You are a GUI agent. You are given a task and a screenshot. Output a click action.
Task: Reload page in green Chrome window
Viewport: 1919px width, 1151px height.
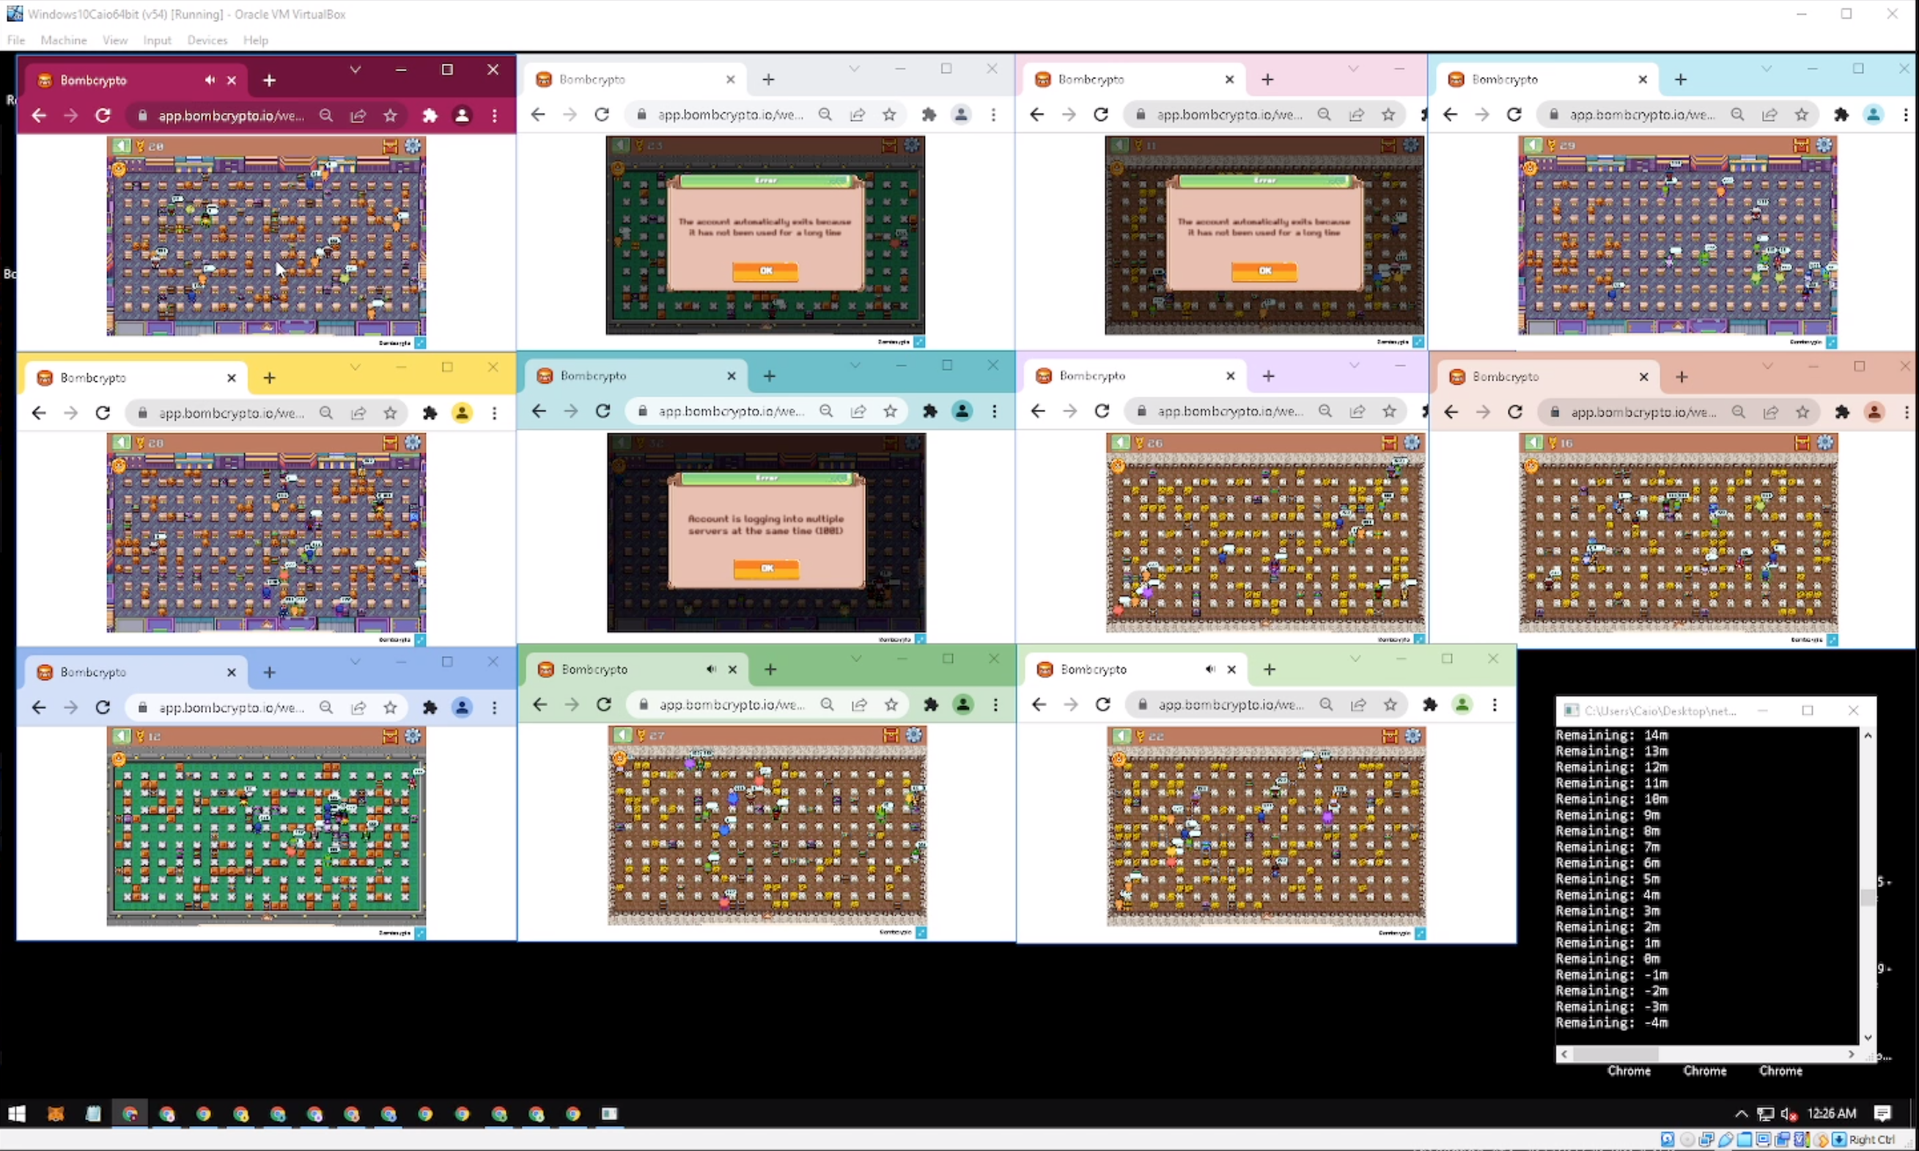(x=603, y=705)
